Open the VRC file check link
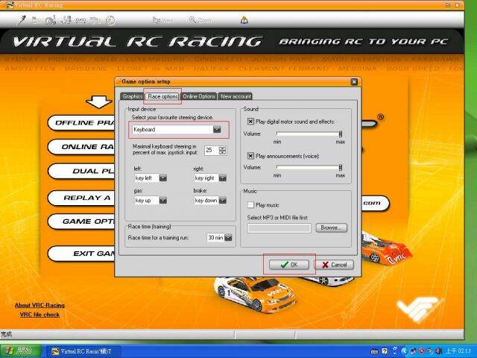Viewport: 477px width, 358px height. (40, 315)
